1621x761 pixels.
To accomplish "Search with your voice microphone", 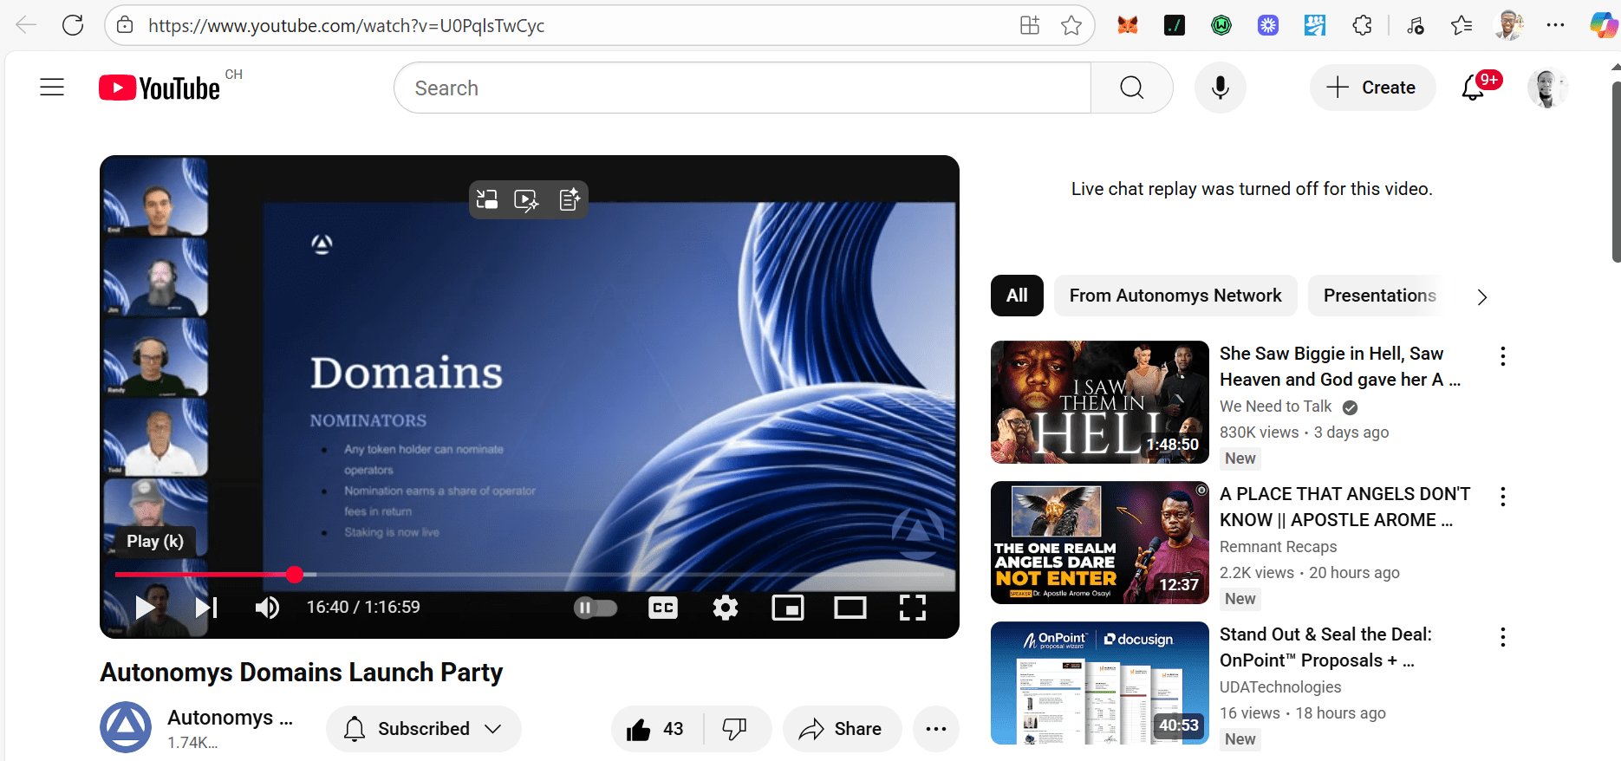I will 1221,88.
